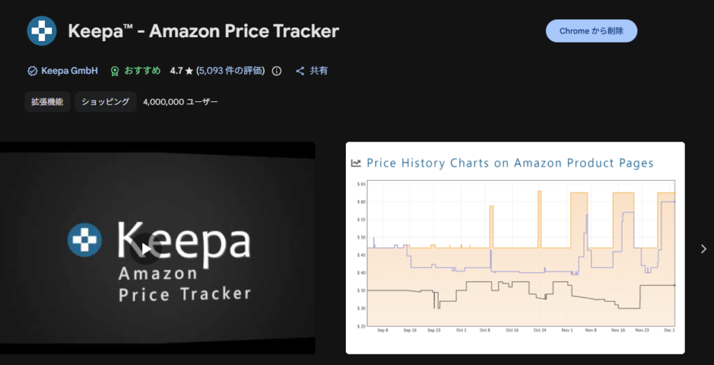Click the verified publisher badge icon
Screen dimensions: 714x365
(x=31, y=70)
